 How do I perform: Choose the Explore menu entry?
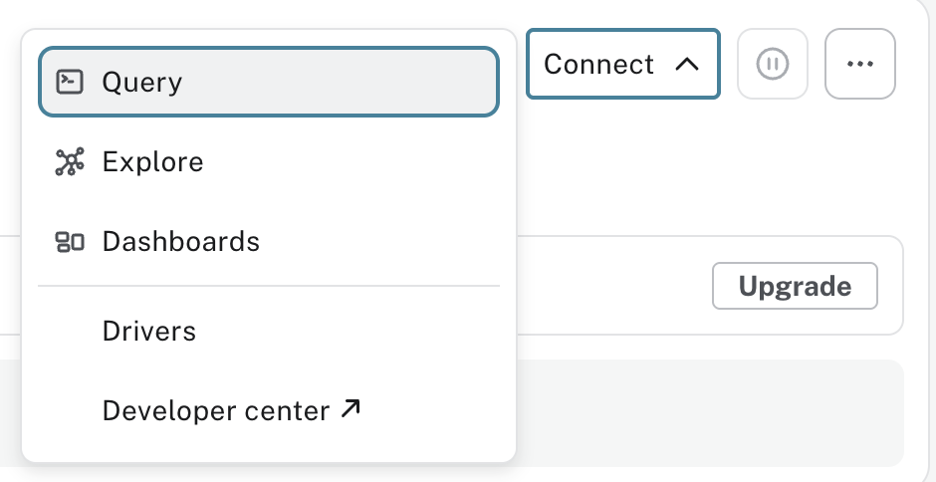(269, 162)
